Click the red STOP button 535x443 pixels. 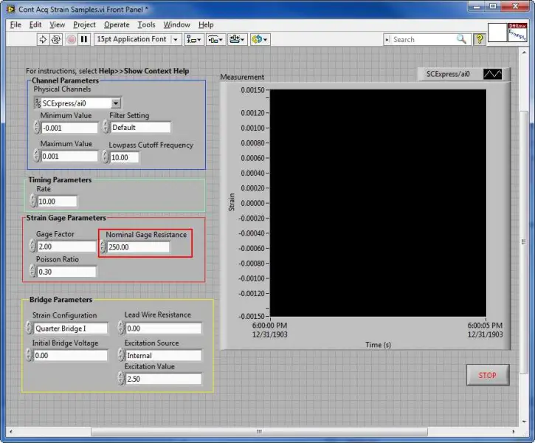[x=488, y=375]
